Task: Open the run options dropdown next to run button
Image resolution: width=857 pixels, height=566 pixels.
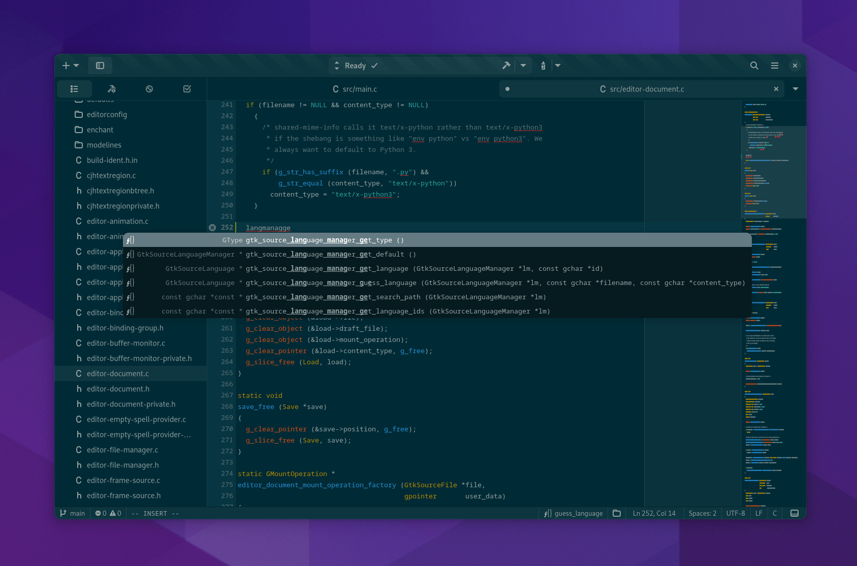Action: (524, 66)
